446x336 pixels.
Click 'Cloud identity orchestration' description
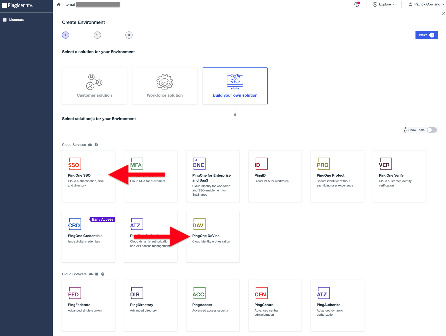point(211,241)
